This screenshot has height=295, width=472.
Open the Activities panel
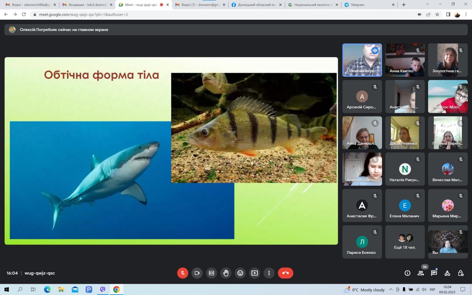pos(447,273)
